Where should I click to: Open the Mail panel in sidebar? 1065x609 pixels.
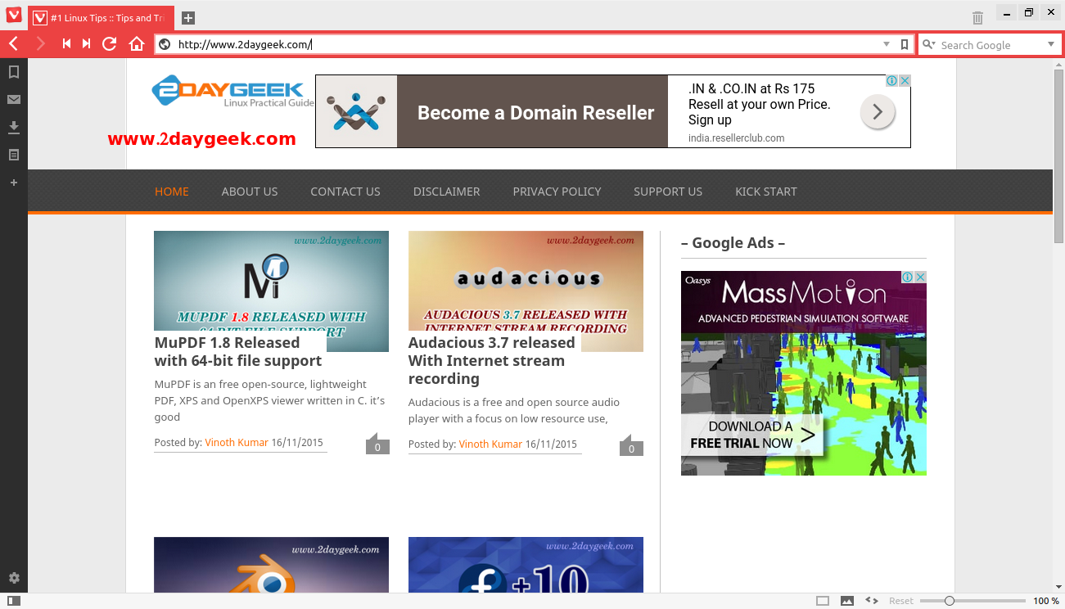pos(14,100)
